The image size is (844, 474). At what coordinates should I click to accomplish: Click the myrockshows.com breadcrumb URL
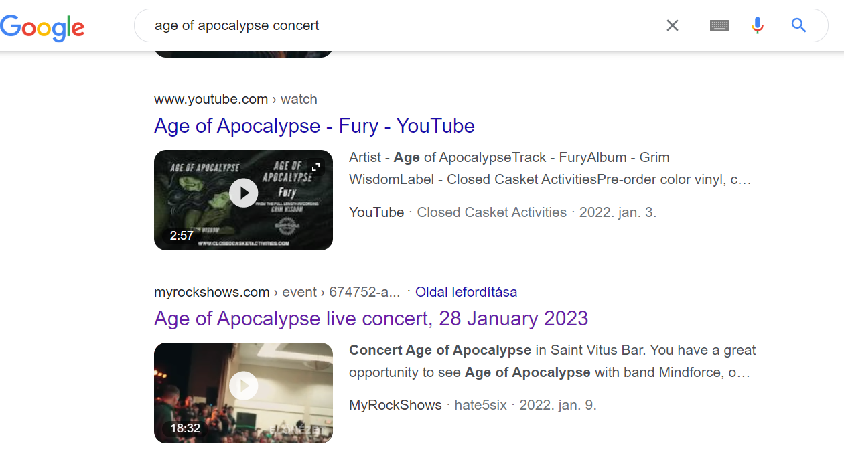pos(277,292)
